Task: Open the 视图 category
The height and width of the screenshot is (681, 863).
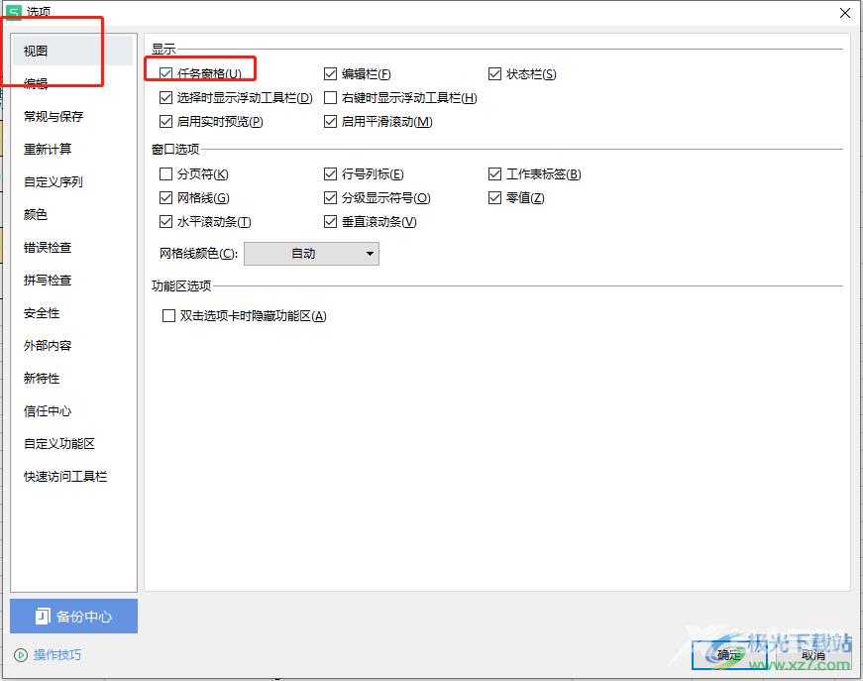Action: tap(72, 51)
